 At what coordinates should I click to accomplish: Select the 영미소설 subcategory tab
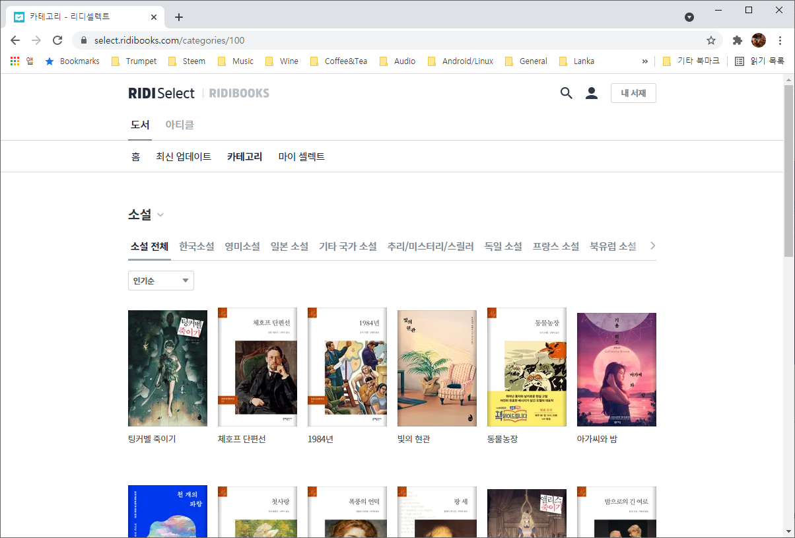242,246
